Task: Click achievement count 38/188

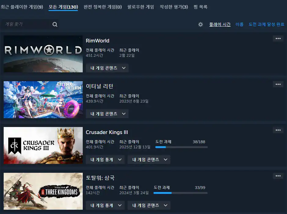Action: coord(199,142)
